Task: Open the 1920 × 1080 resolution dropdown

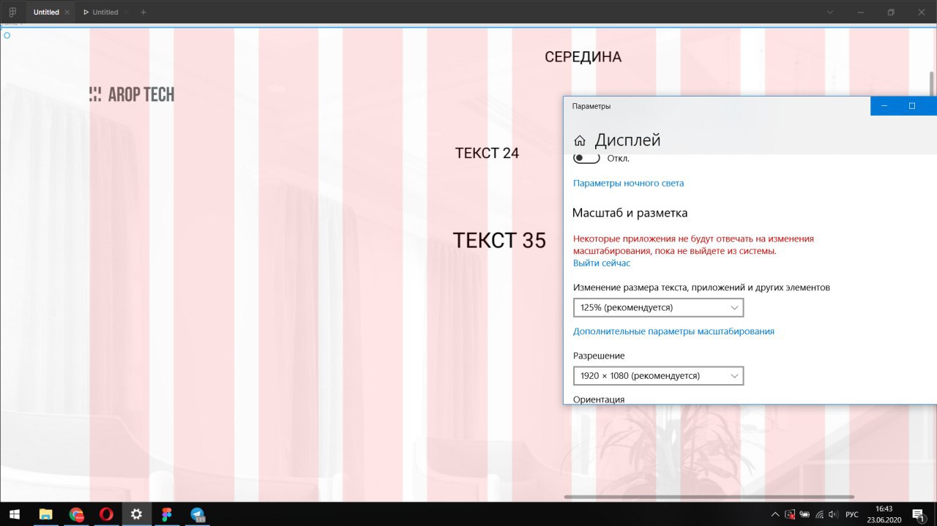Action: point(659,375)
